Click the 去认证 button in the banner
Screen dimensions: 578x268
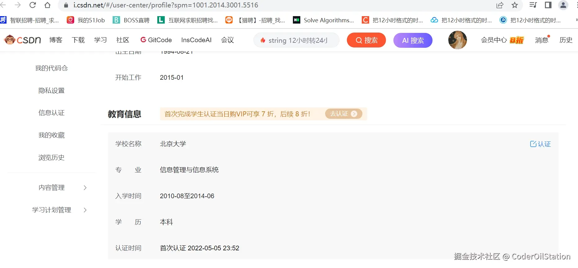[x=343, y=114]
